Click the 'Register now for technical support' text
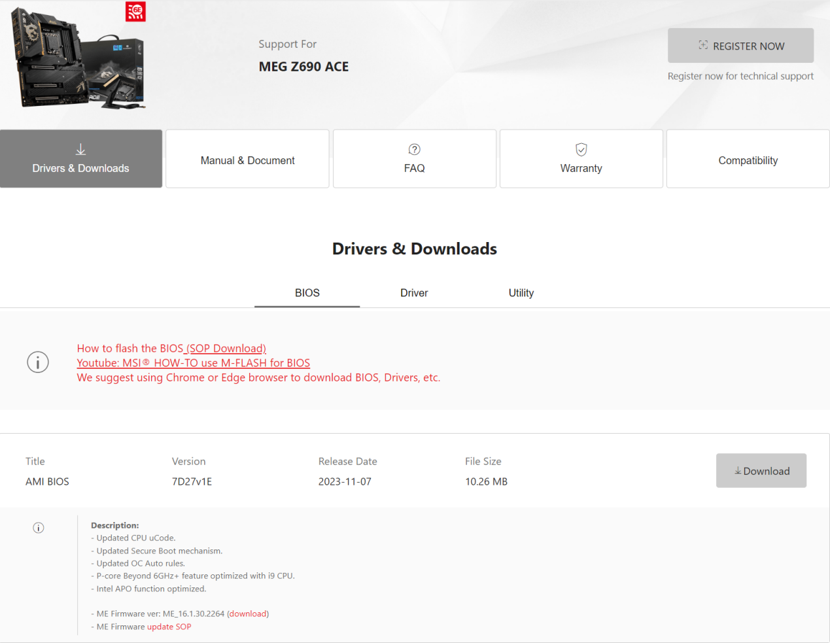This screenshot has width=830, height=643. click(x=740, y=76)
